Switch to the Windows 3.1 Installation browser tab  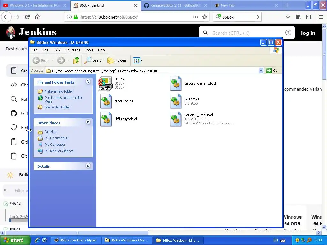(x=34, y=5)
